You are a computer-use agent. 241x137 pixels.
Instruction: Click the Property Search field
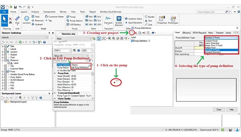pos(70,61)
